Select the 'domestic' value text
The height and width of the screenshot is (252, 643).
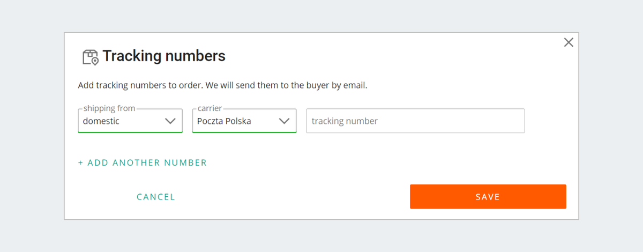[101, 121]
